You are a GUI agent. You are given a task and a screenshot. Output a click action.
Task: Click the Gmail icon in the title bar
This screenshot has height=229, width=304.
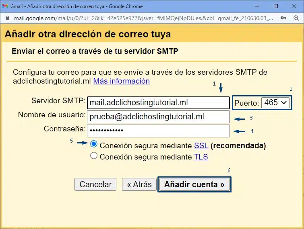coord(5,6)
